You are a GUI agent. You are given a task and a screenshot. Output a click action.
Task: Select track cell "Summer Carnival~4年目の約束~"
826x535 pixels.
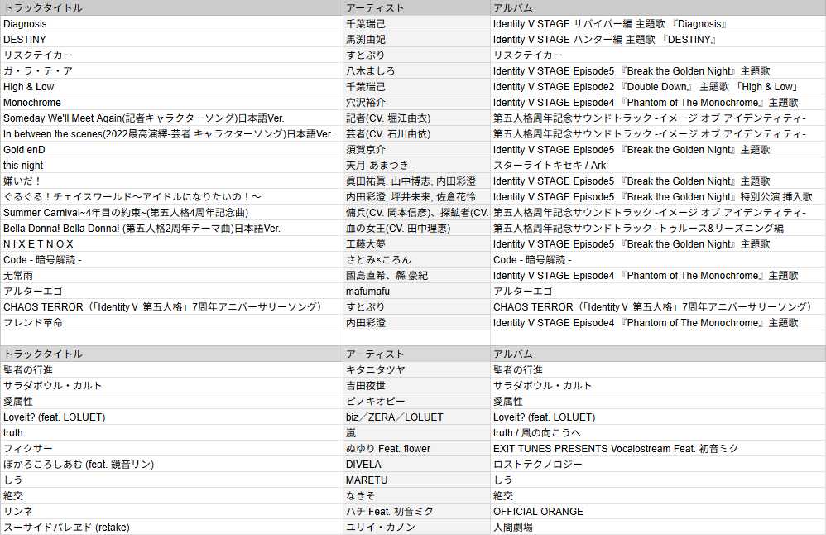pyautogui.click(x=171, y=213)
